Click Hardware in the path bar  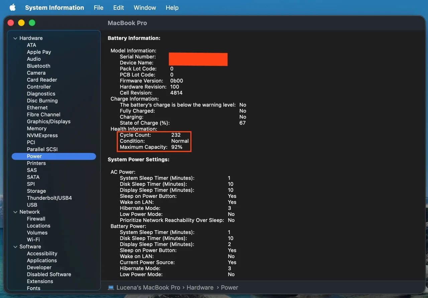coord(200,287)
